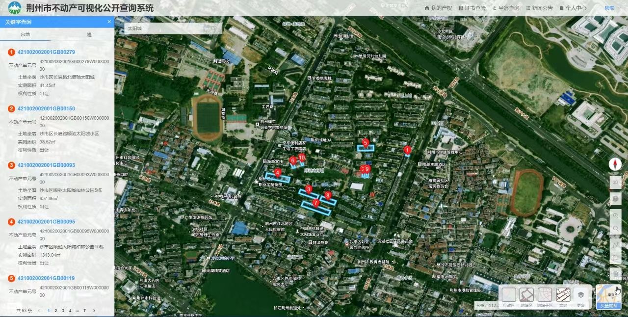Screen dimensions: 628x317
Task: Select the polyline distance measure tool
Action: click(615, 244)
